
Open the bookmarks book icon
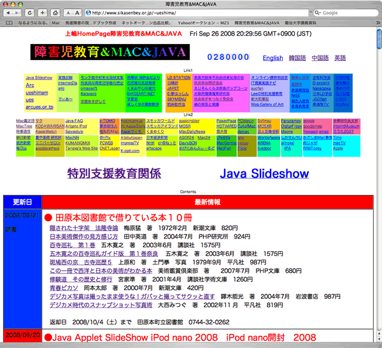[x=10, y=23]
